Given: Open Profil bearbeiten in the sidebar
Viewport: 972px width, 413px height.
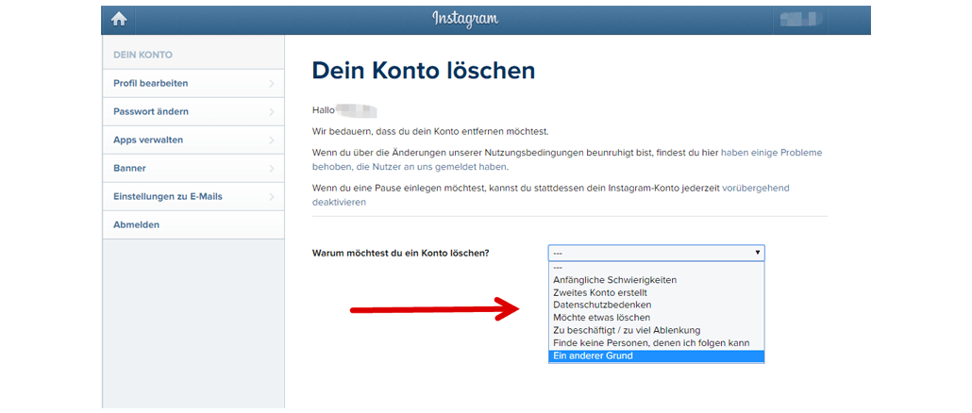Looking at the screenshot, I should (x=193, y=83).
